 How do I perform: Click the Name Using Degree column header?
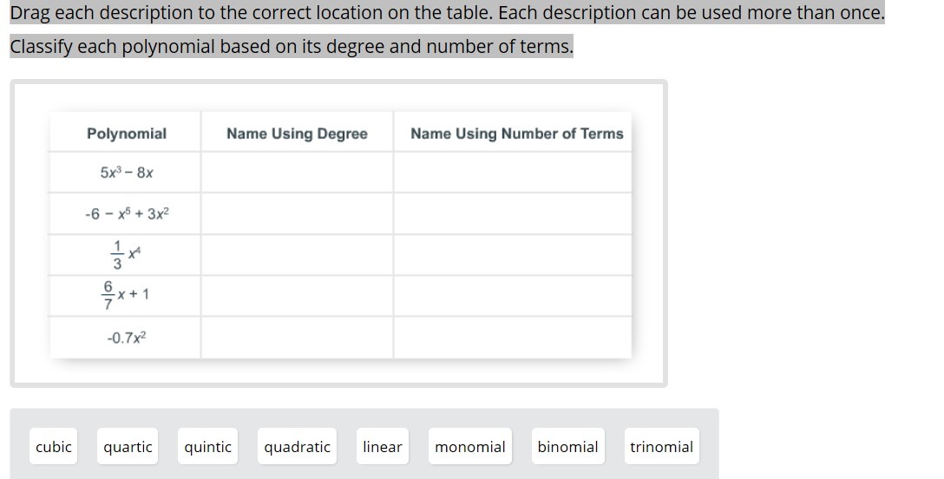[x=297, y=134]
